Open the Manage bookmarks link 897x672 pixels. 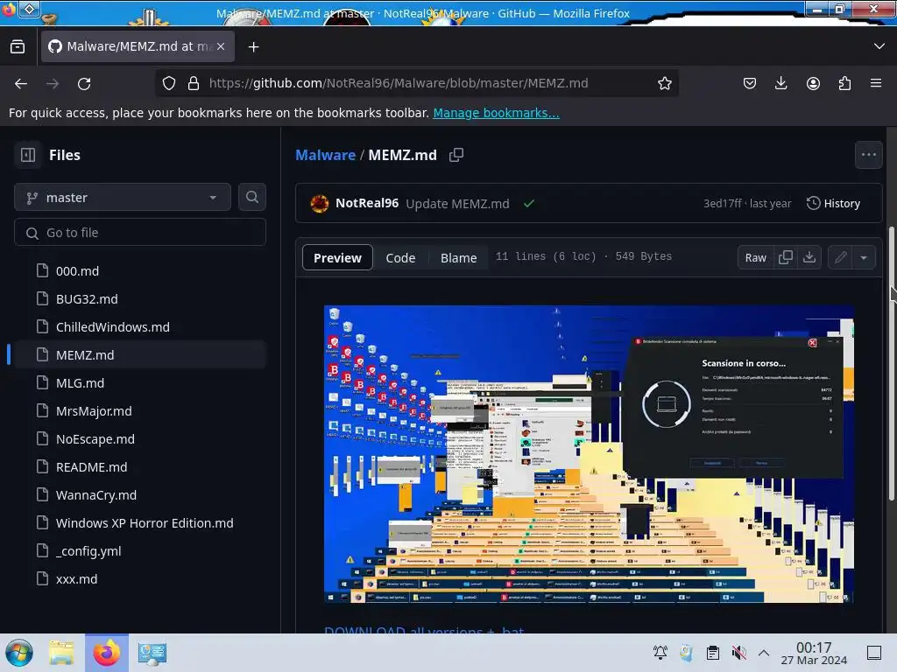click(496, 113)
